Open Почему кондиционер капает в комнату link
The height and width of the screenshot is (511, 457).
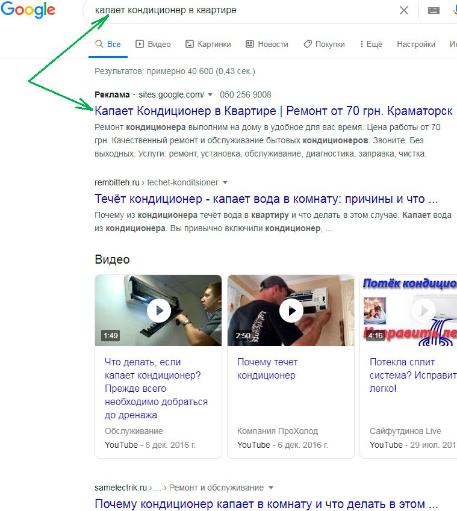pos(266,504)
